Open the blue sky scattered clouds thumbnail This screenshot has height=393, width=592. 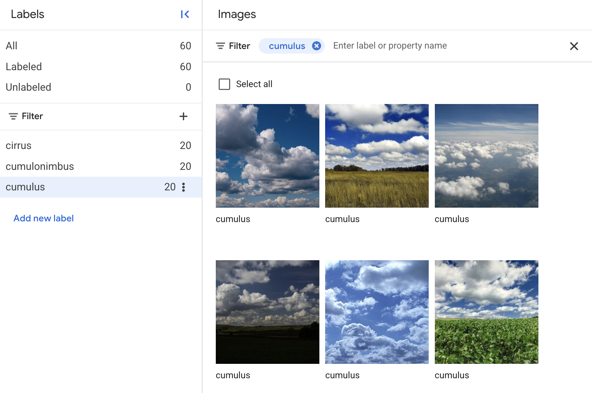[x=377, y=312]
